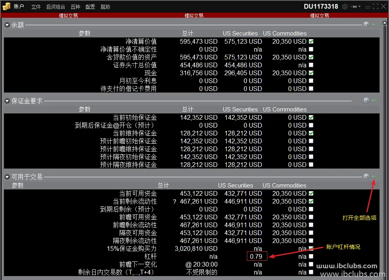Click the pin window icon
This screenshot has height=280, width=389.
[355, 7]
